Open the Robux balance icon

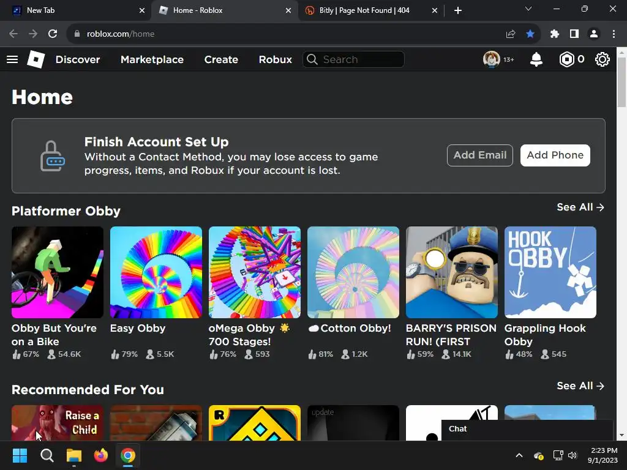tap(566, 59)
